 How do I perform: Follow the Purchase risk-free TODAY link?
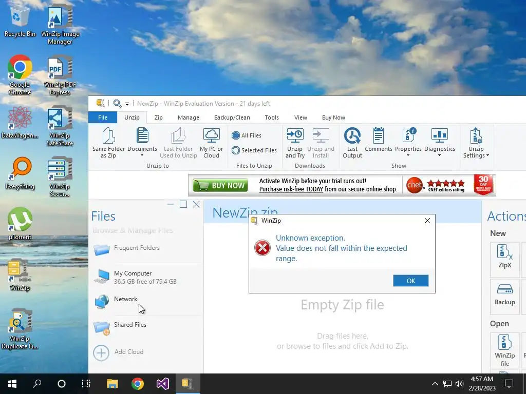291,189
